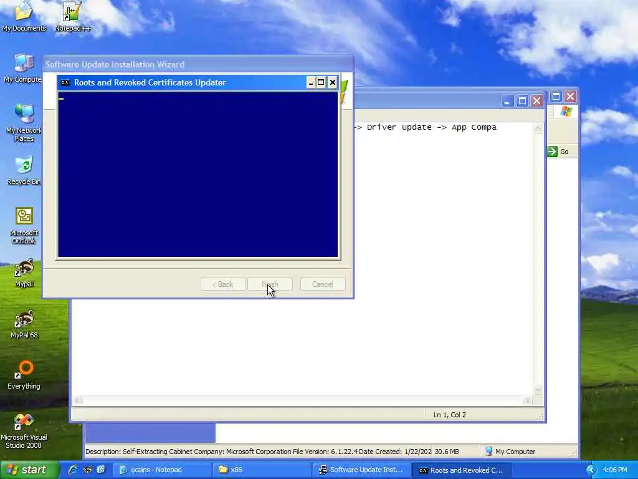
Task: Switch to ocains - Notepad taskbar item
Action: click(x=163, y=470)
